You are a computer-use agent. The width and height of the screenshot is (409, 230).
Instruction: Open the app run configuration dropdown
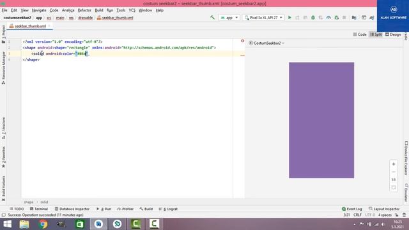(x=229, y=17)
